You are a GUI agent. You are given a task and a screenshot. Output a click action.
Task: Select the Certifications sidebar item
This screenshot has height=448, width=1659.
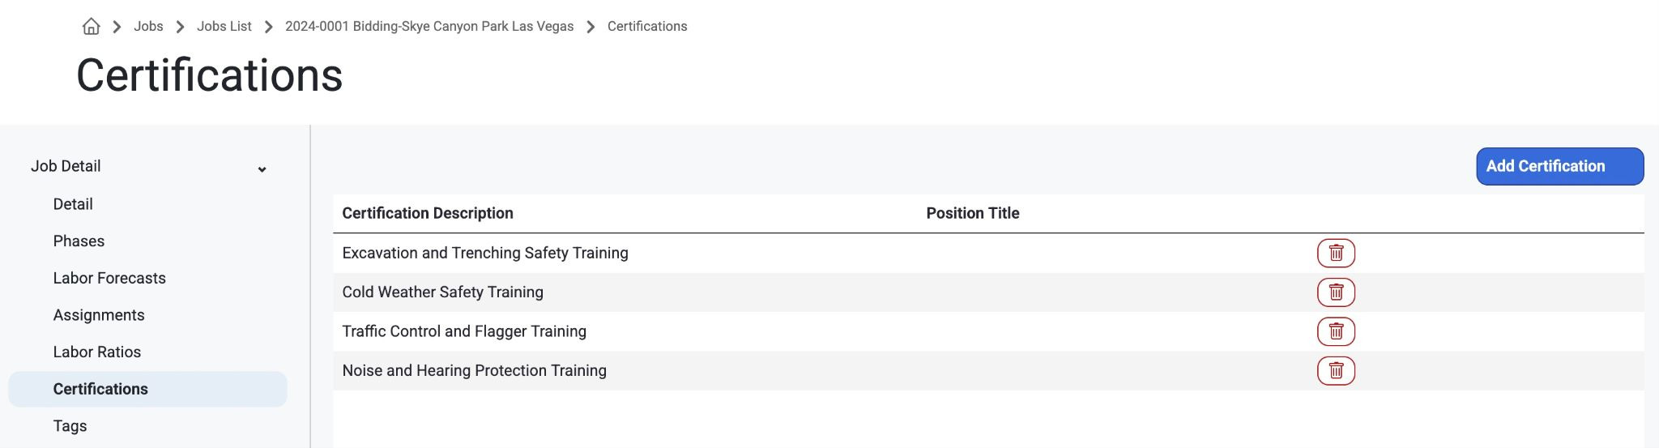147,389
